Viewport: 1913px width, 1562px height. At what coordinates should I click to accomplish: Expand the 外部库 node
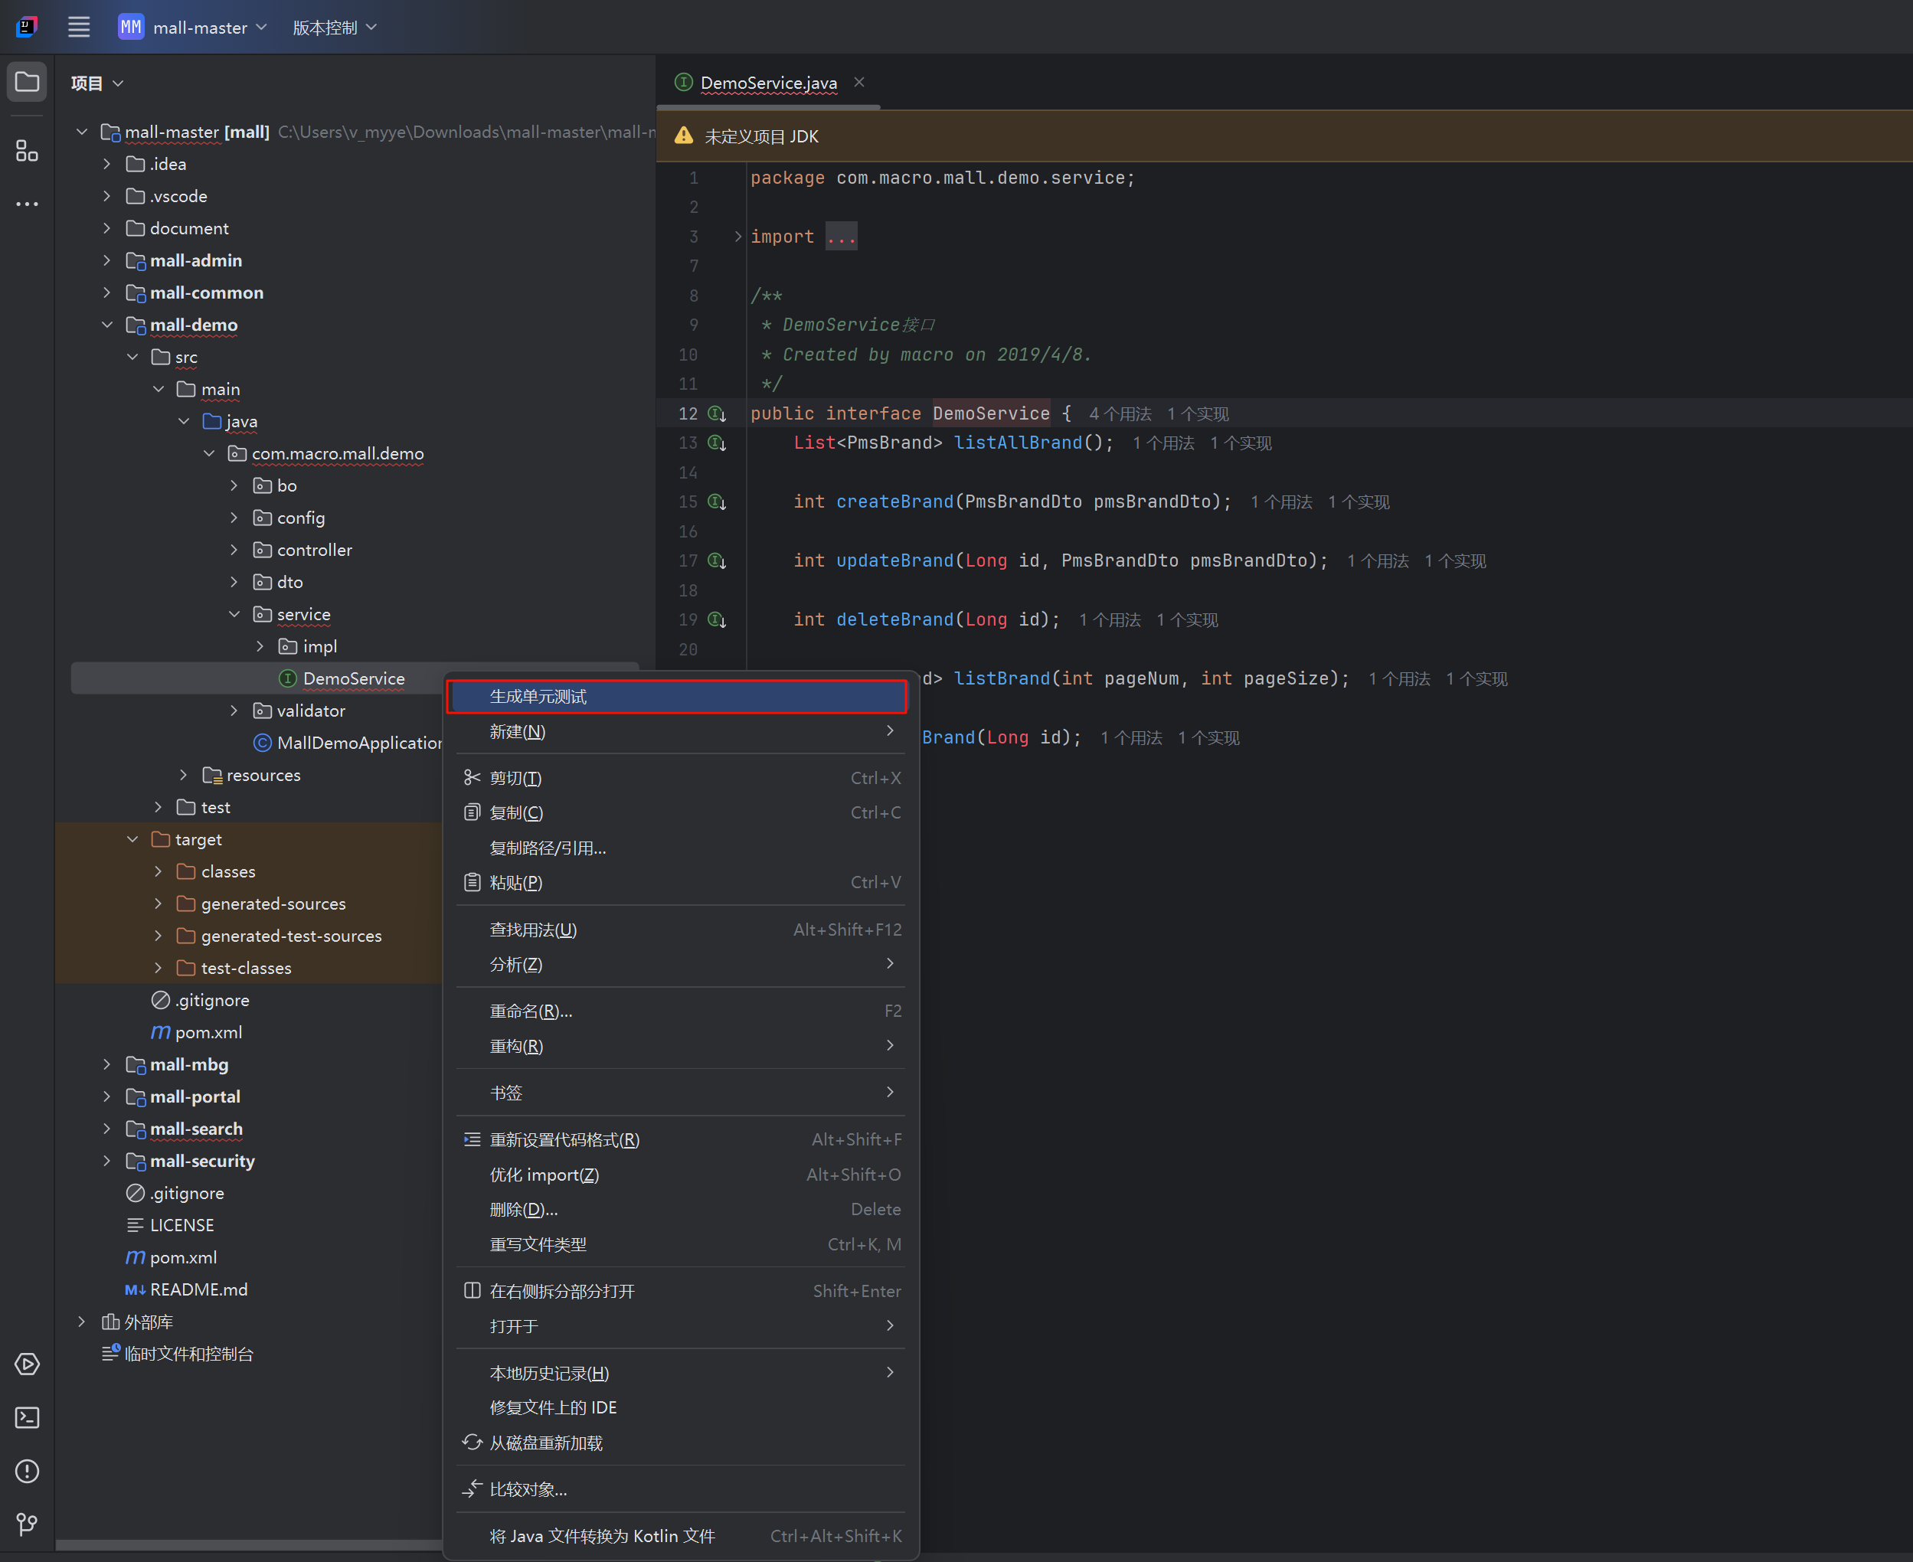coord(82,1321)
